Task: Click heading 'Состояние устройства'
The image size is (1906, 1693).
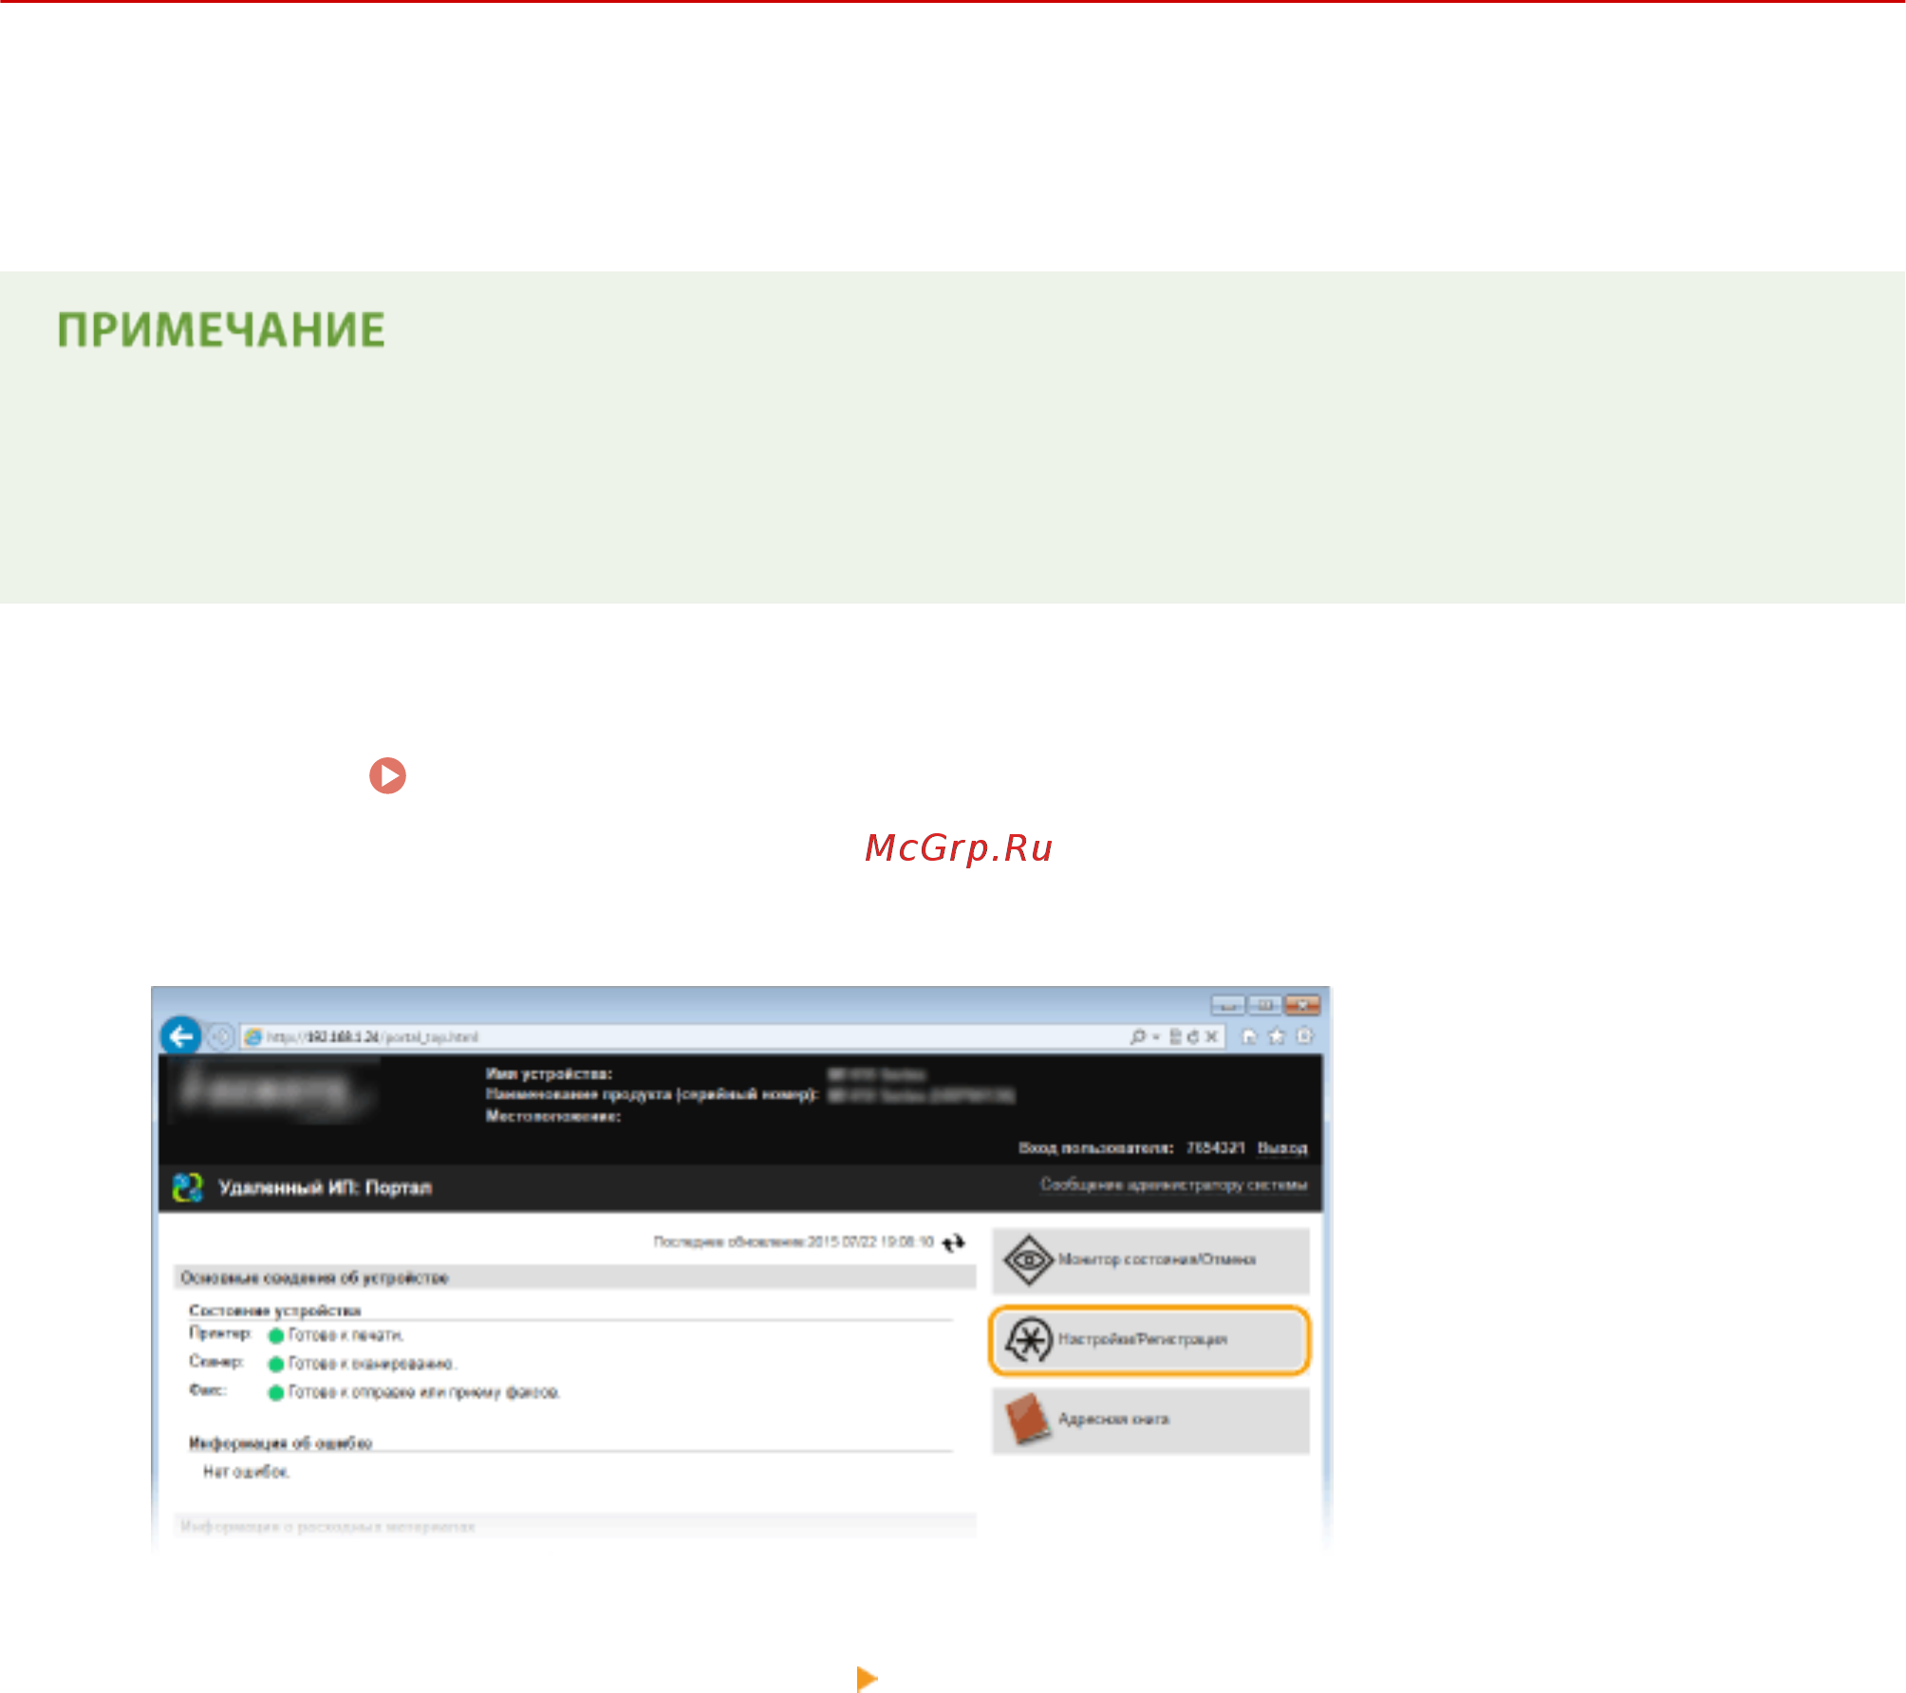Action: tap(275, 1311)
